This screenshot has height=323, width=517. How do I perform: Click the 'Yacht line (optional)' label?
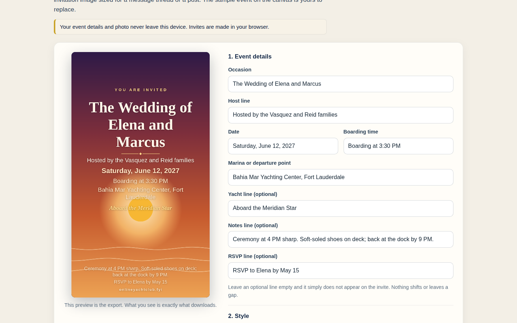[x=253, y=194]
